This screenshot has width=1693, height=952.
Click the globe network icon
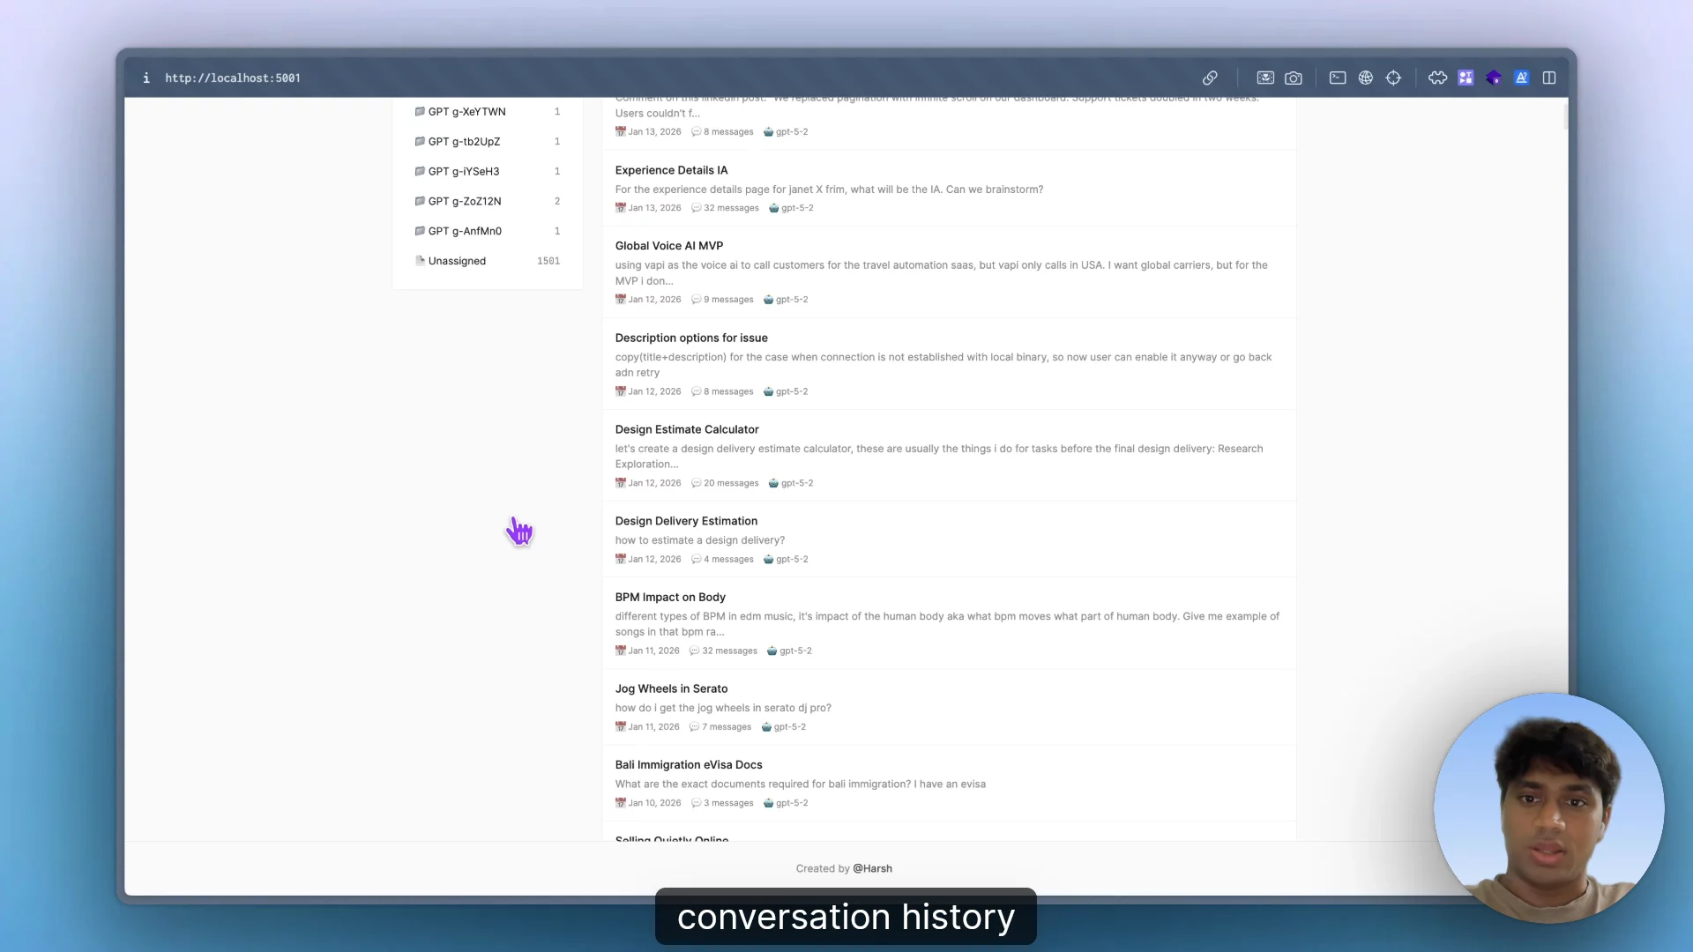(1366, 78)
